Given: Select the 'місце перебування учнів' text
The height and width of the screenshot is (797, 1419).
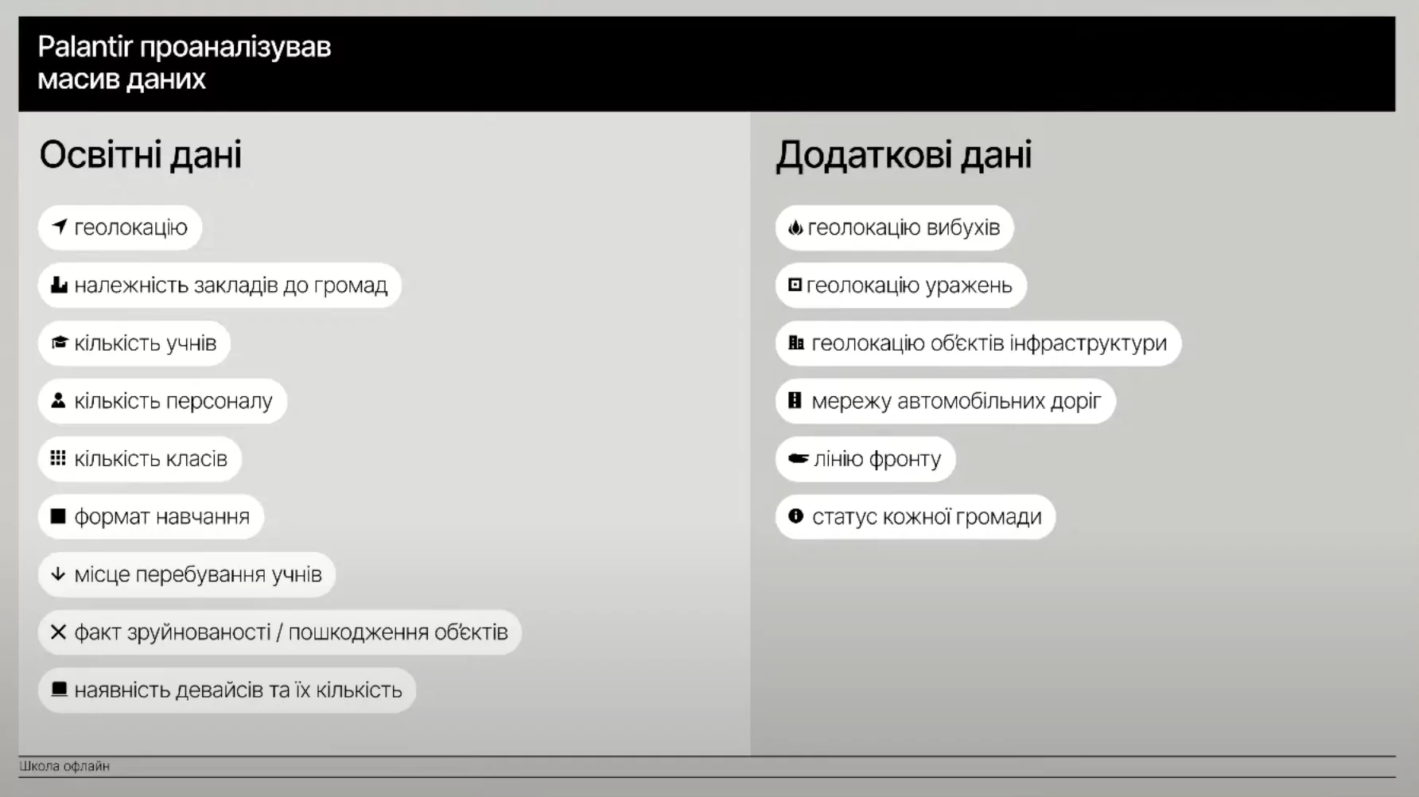Looking at the screenshot, I should (x=198, y=574).
